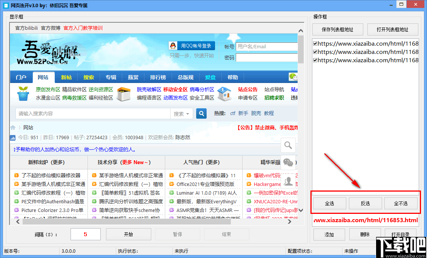The height and width of the screenshot is (258, 427).
Task: Expand content with the right chevron arrow
Action: 290,222
